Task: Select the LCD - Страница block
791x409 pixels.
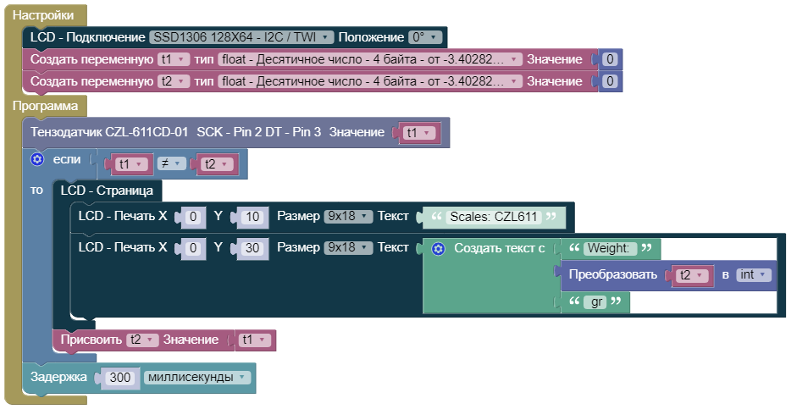Action: coord(107,191)
